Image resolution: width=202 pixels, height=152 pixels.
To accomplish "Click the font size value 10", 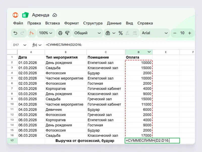I will pos(182,33).
